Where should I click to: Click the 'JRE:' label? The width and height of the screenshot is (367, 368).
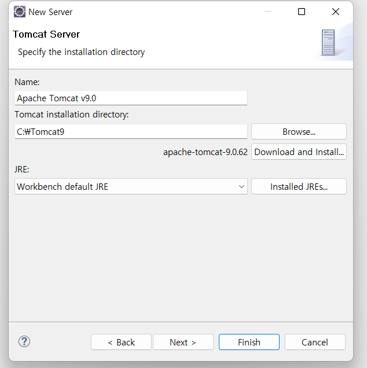tap(21, 169)
